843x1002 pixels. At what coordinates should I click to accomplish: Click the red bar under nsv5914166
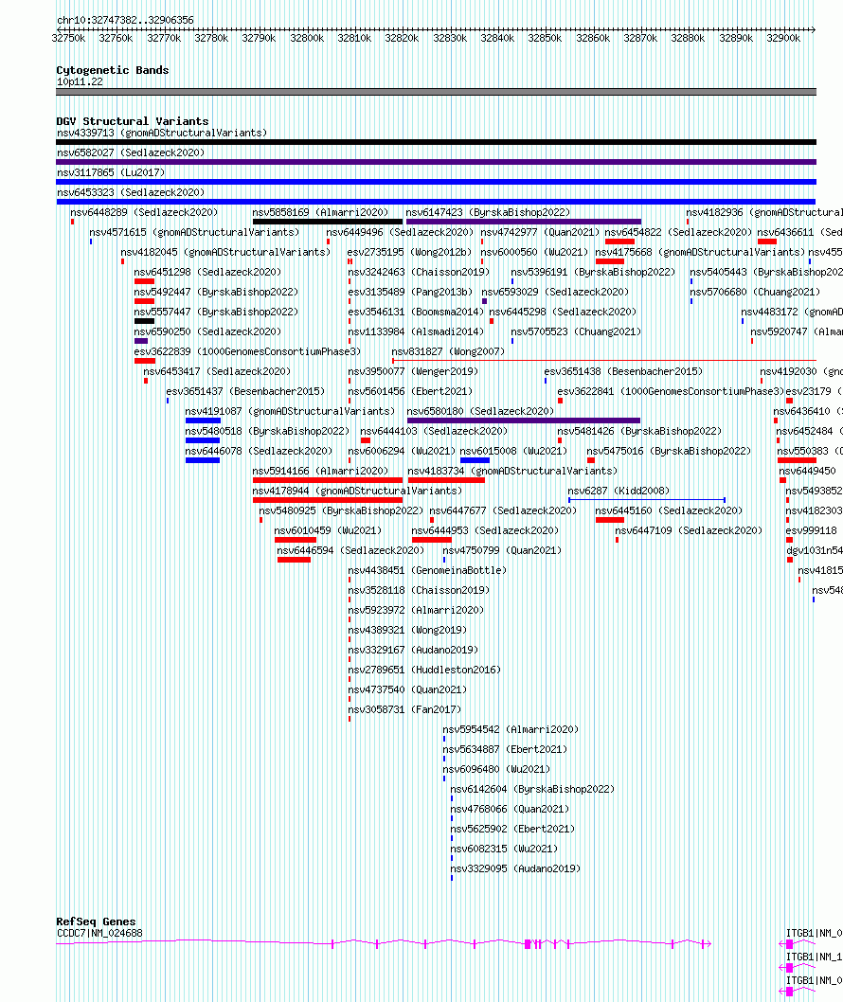[x=327, y=480]
